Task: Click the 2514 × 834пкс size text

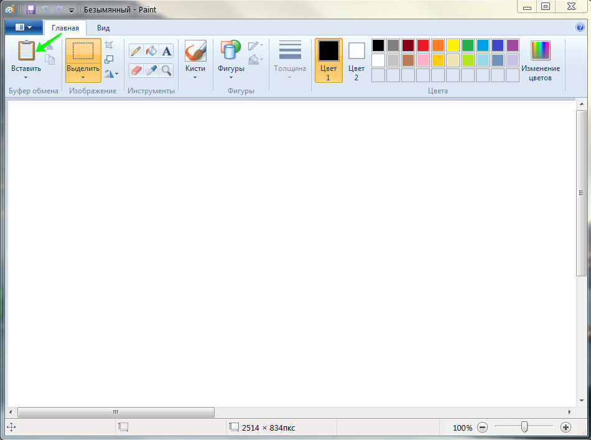Action: [268, 428]
